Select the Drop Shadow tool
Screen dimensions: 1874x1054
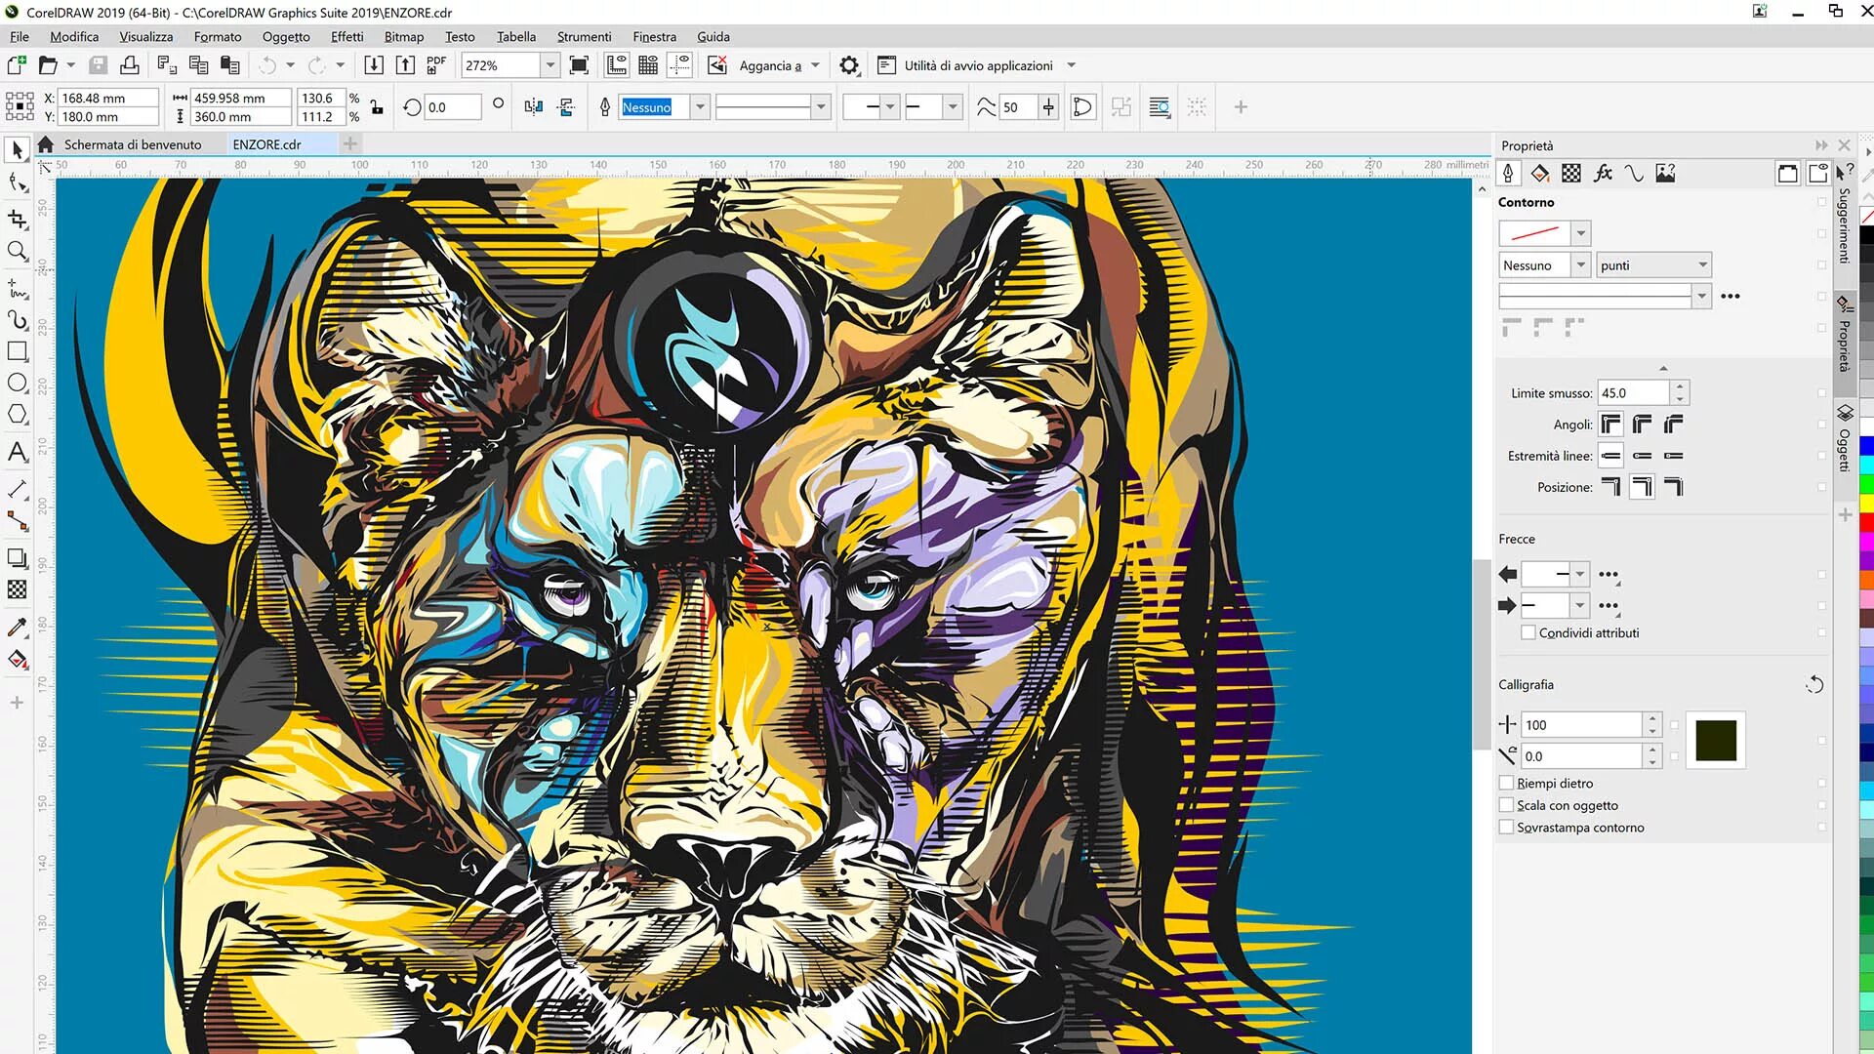point(17,558)
